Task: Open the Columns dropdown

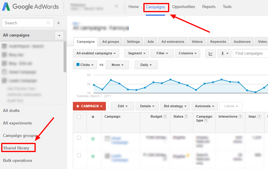Action: point(188,53)
